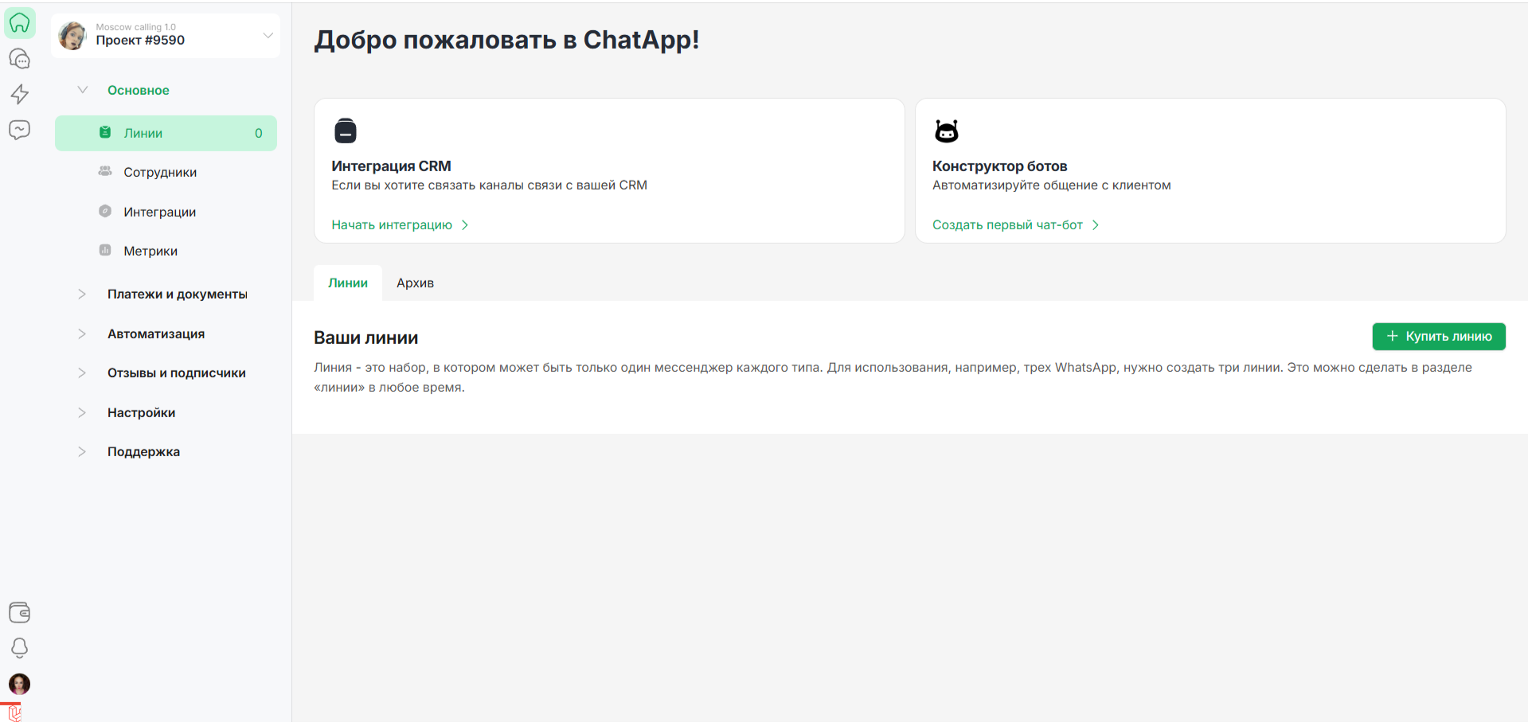
Task: Open Сотрудники in the sidebar
Action: coord(159,173)
